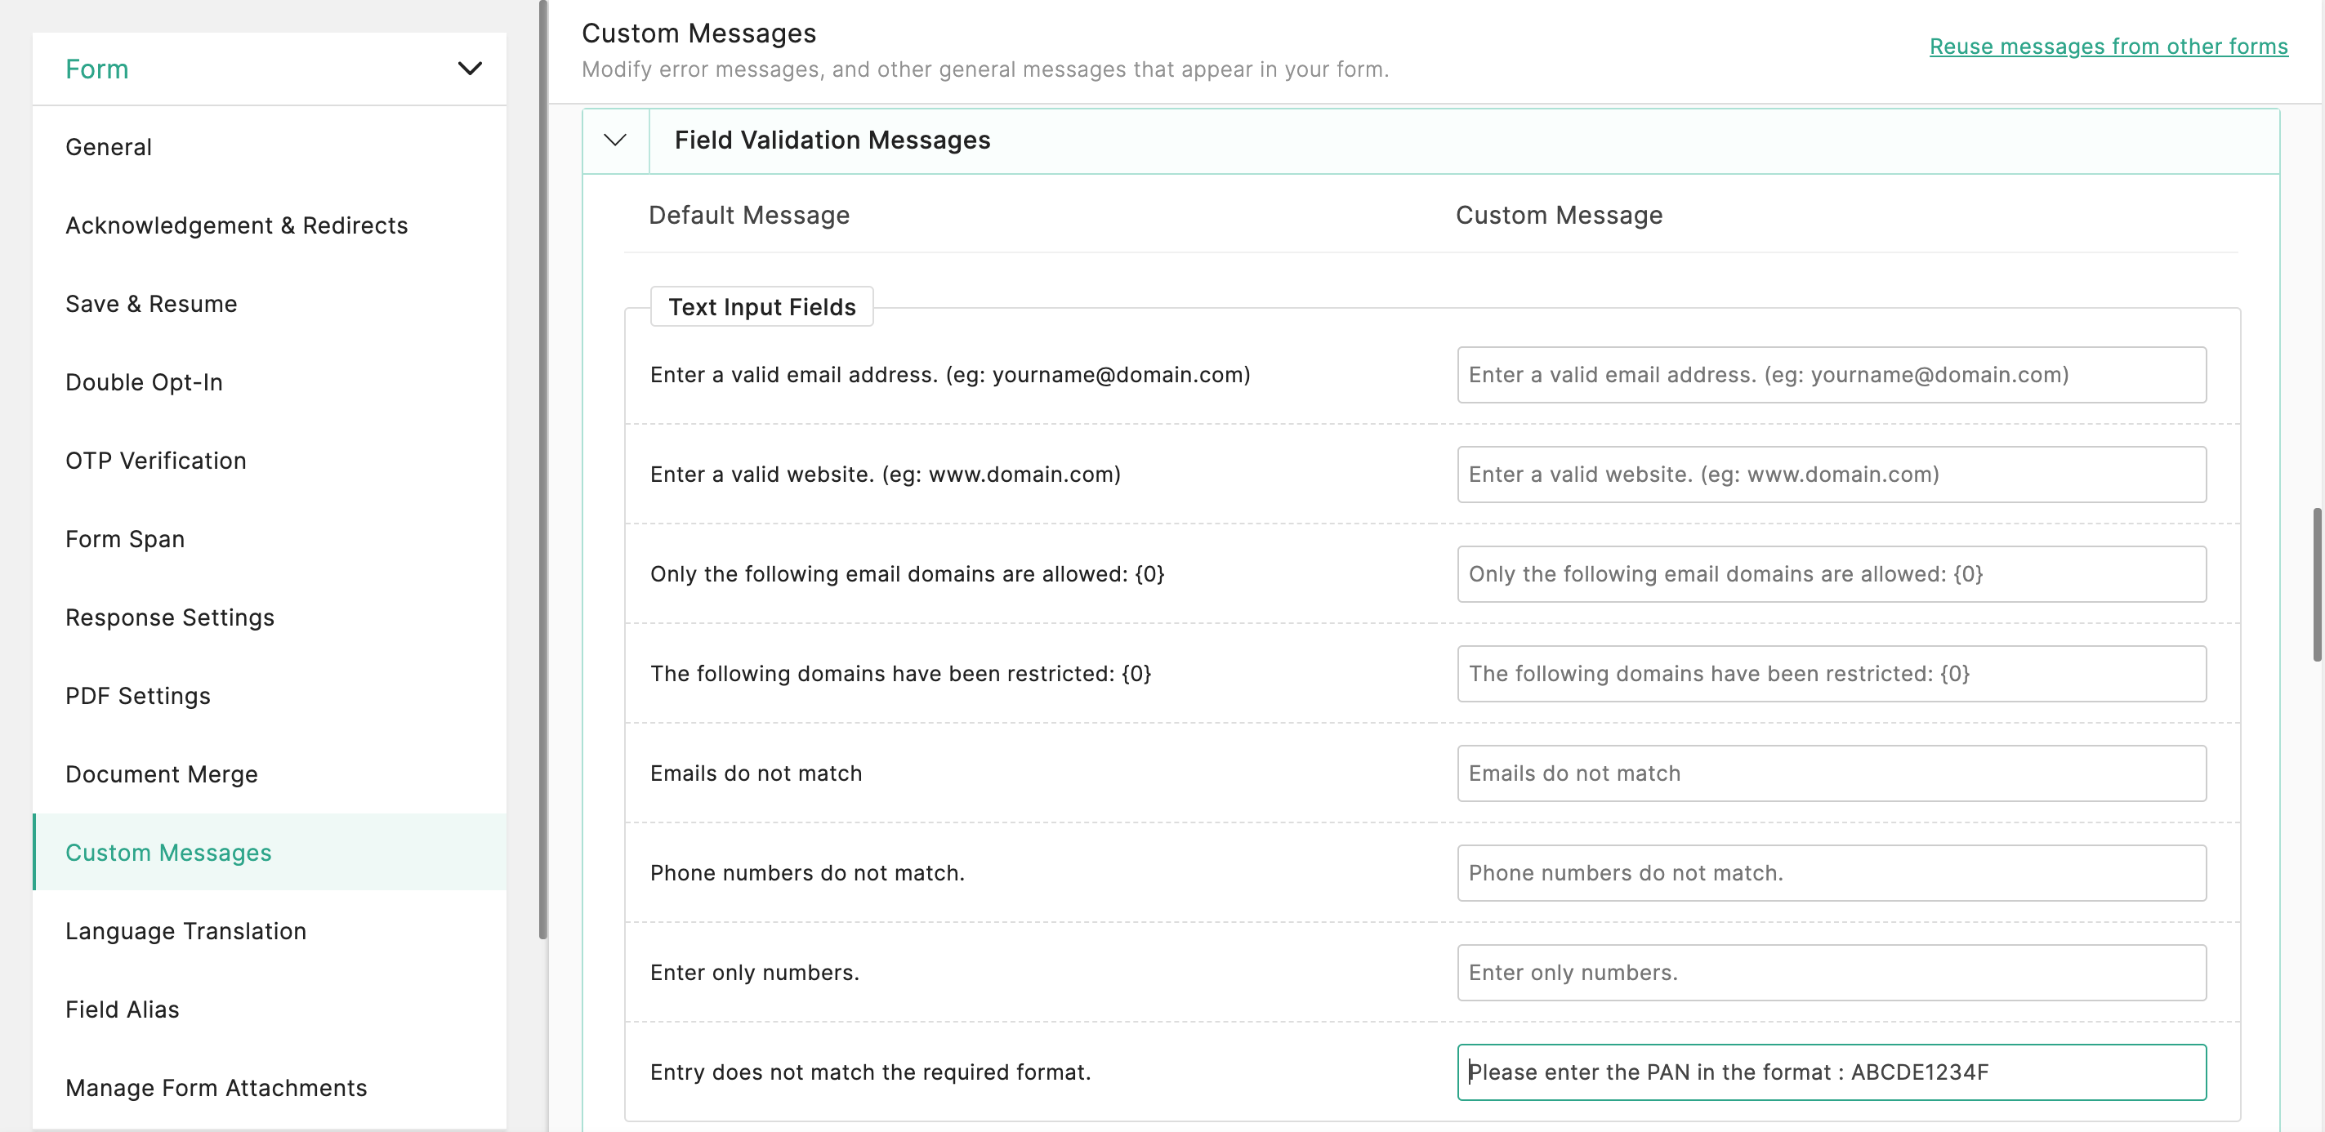Viewport: 2325px width, 1132px height.
Task: Click Language Translation menu item
Action: (x=185, y=930)
